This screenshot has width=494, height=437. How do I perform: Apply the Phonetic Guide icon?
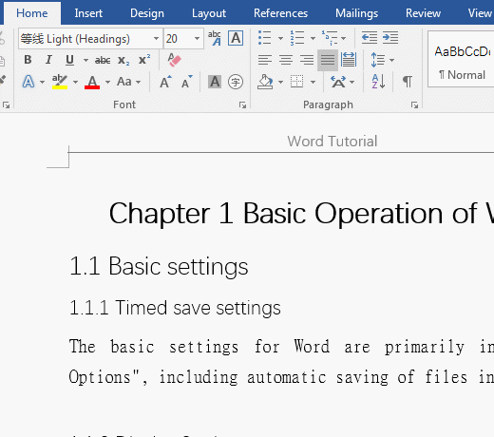(x=215, y=38)
